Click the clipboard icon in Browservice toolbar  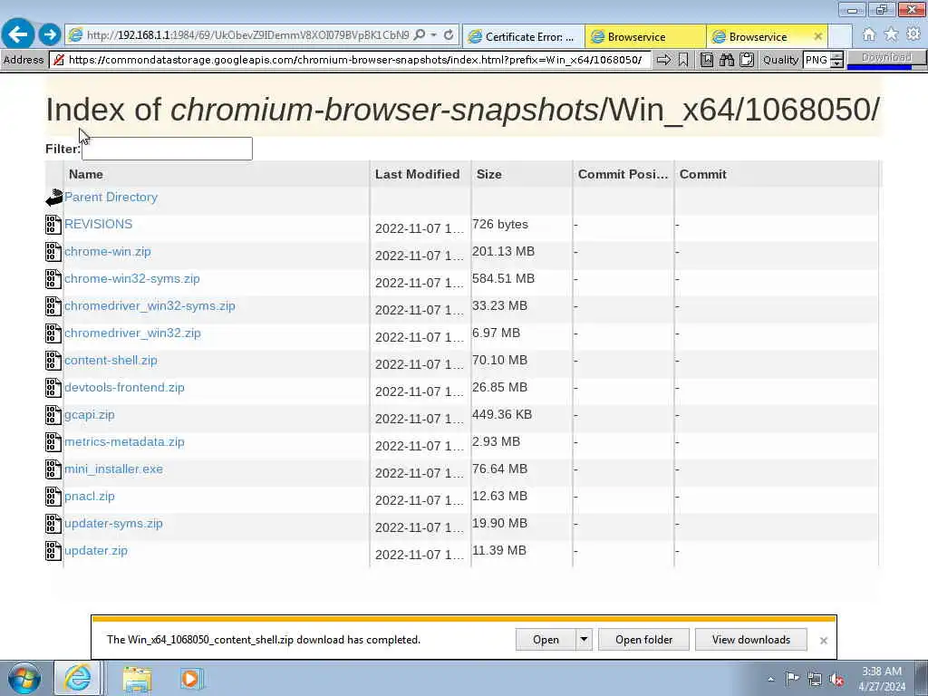pyautogui.click(x=747, y=60)
